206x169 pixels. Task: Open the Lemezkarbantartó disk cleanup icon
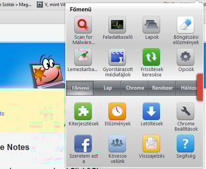83,57
